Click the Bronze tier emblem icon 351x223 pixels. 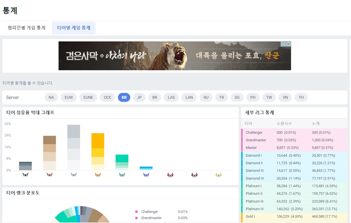pyautogui.click(x=50, y=175)
